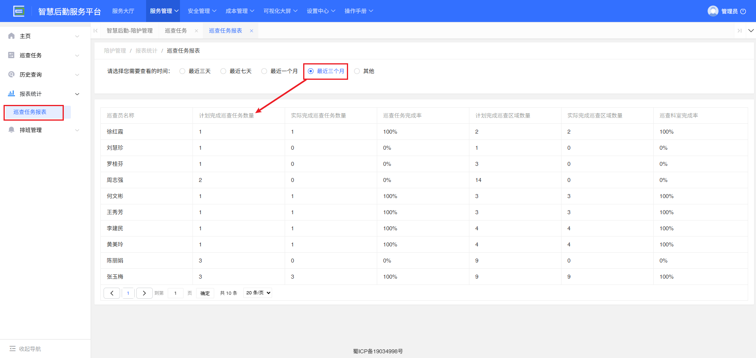Expand the 历史查询 sidebar section
The image size is (756, 358).
(x=77, y=75)
